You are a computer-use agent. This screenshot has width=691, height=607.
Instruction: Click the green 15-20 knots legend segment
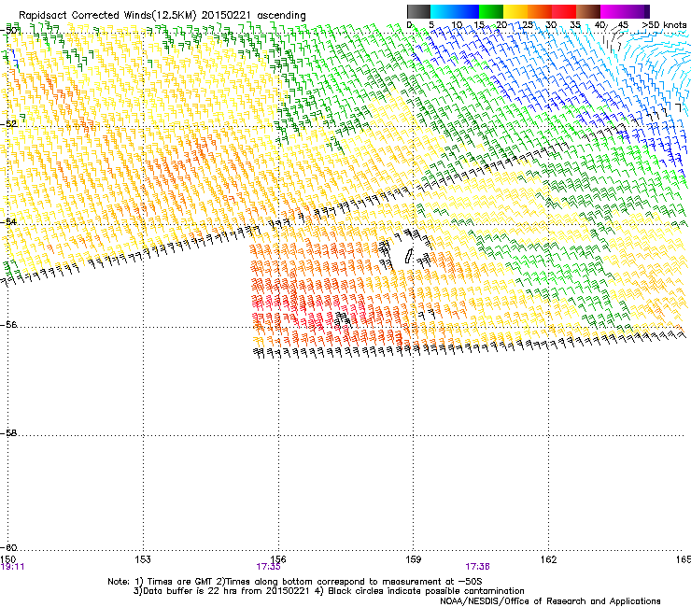tap(491, 11)
